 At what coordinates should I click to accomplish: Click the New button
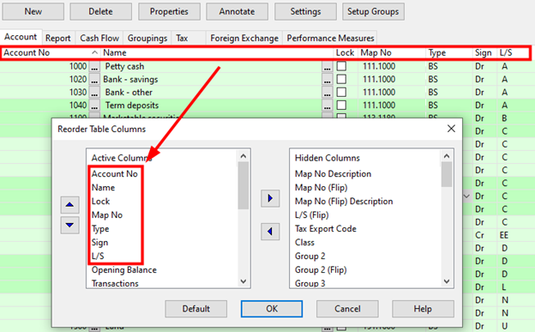point(33,12)
